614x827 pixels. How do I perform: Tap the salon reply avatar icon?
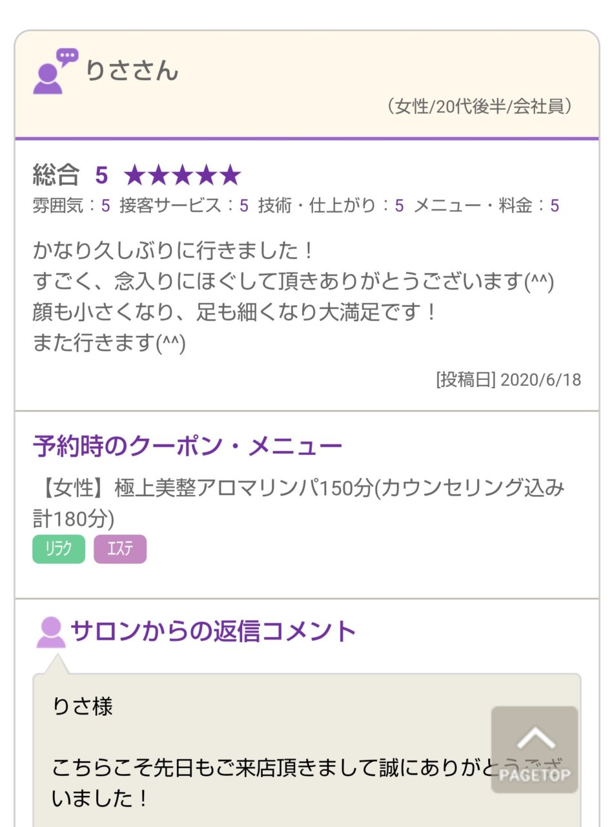[50, 632]
